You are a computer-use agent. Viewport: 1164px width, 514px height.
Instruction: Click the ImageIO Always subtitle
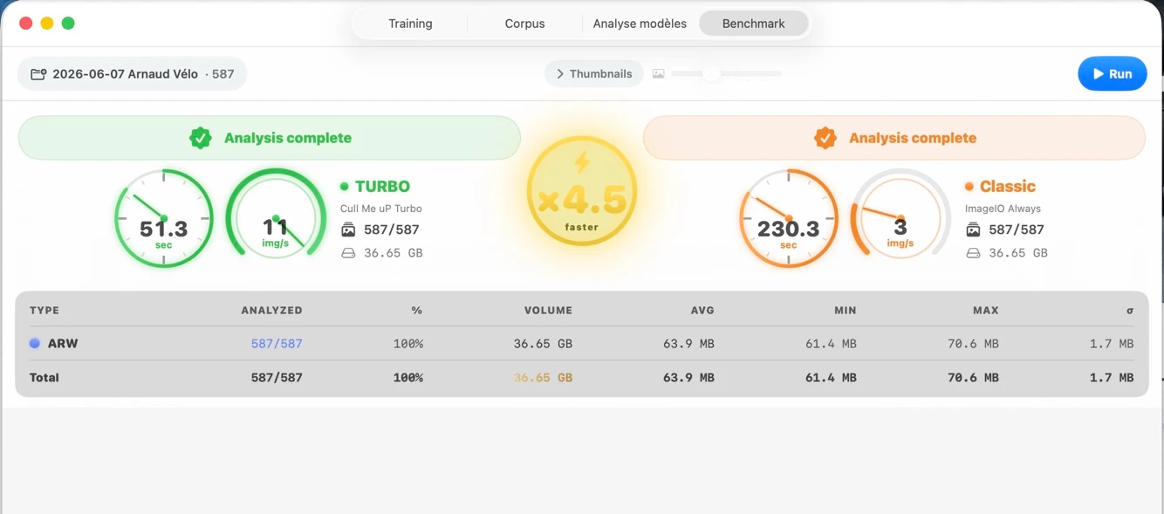(1003, 209)
